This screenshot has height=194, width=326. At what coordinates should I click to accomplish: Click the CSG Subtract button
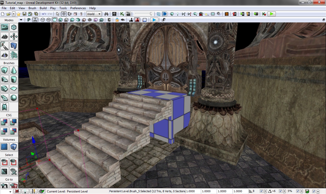(x=14, y=122)
